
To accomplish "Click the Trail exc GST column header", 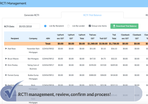I will [93, 37].
